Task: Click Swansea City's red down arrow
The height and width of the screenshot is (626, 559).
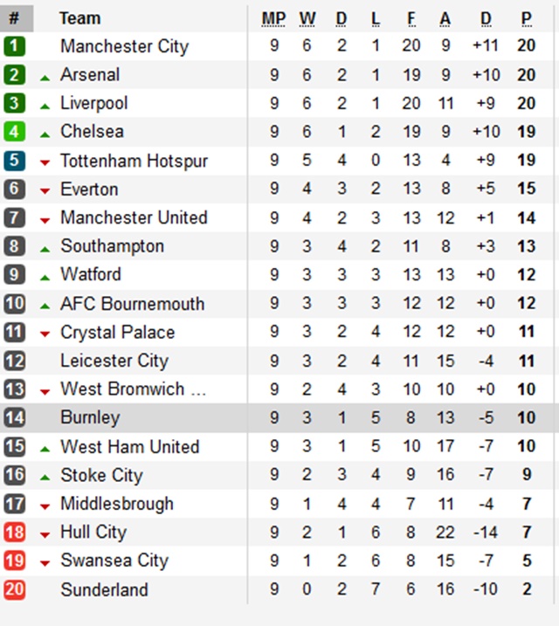Action: [x=45, y=563]
